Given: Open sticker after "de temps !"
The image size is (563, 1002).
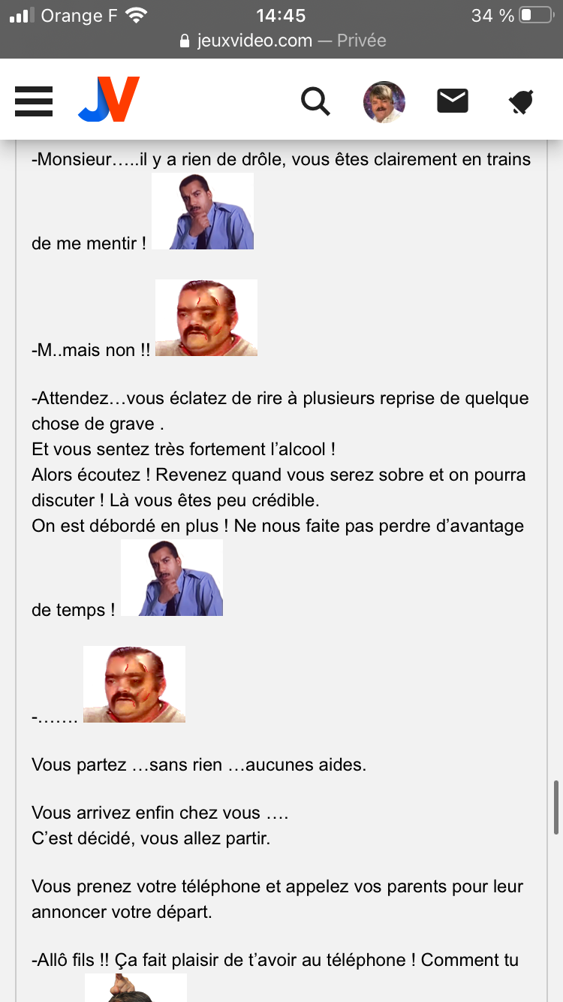Looking at the screenshot, I should click(x=172, y=578).
